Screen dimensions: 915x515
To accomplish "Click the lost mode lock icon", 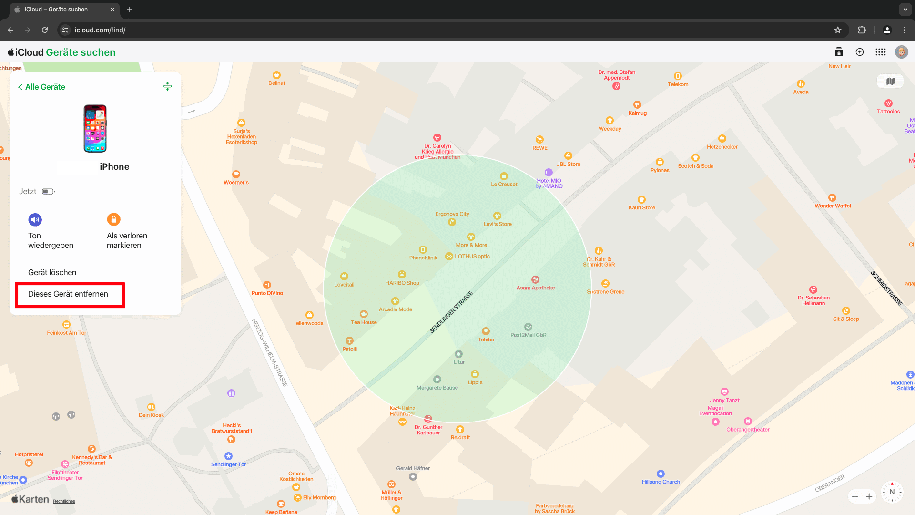I will pos(113,219).
